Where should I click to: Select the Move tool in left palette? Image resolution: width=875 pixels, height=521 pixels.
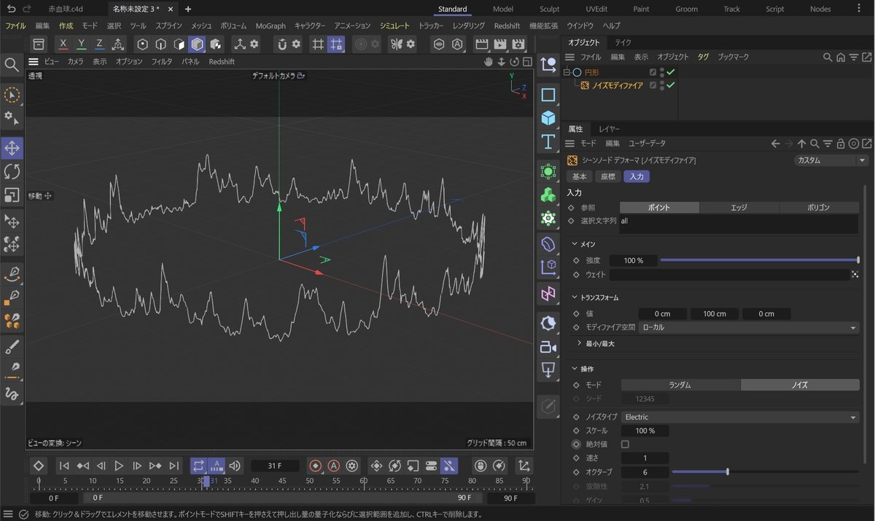[x=12, y=149]
